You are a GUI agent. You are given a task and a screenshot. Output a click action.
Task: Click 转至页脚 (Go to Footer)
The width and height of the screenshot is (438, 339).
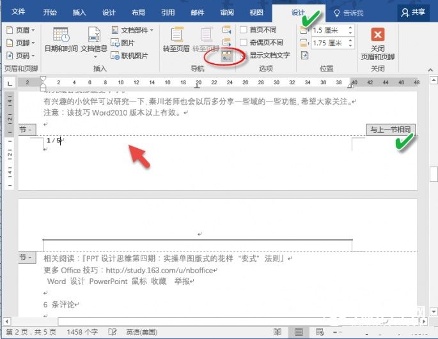[206, 40]
